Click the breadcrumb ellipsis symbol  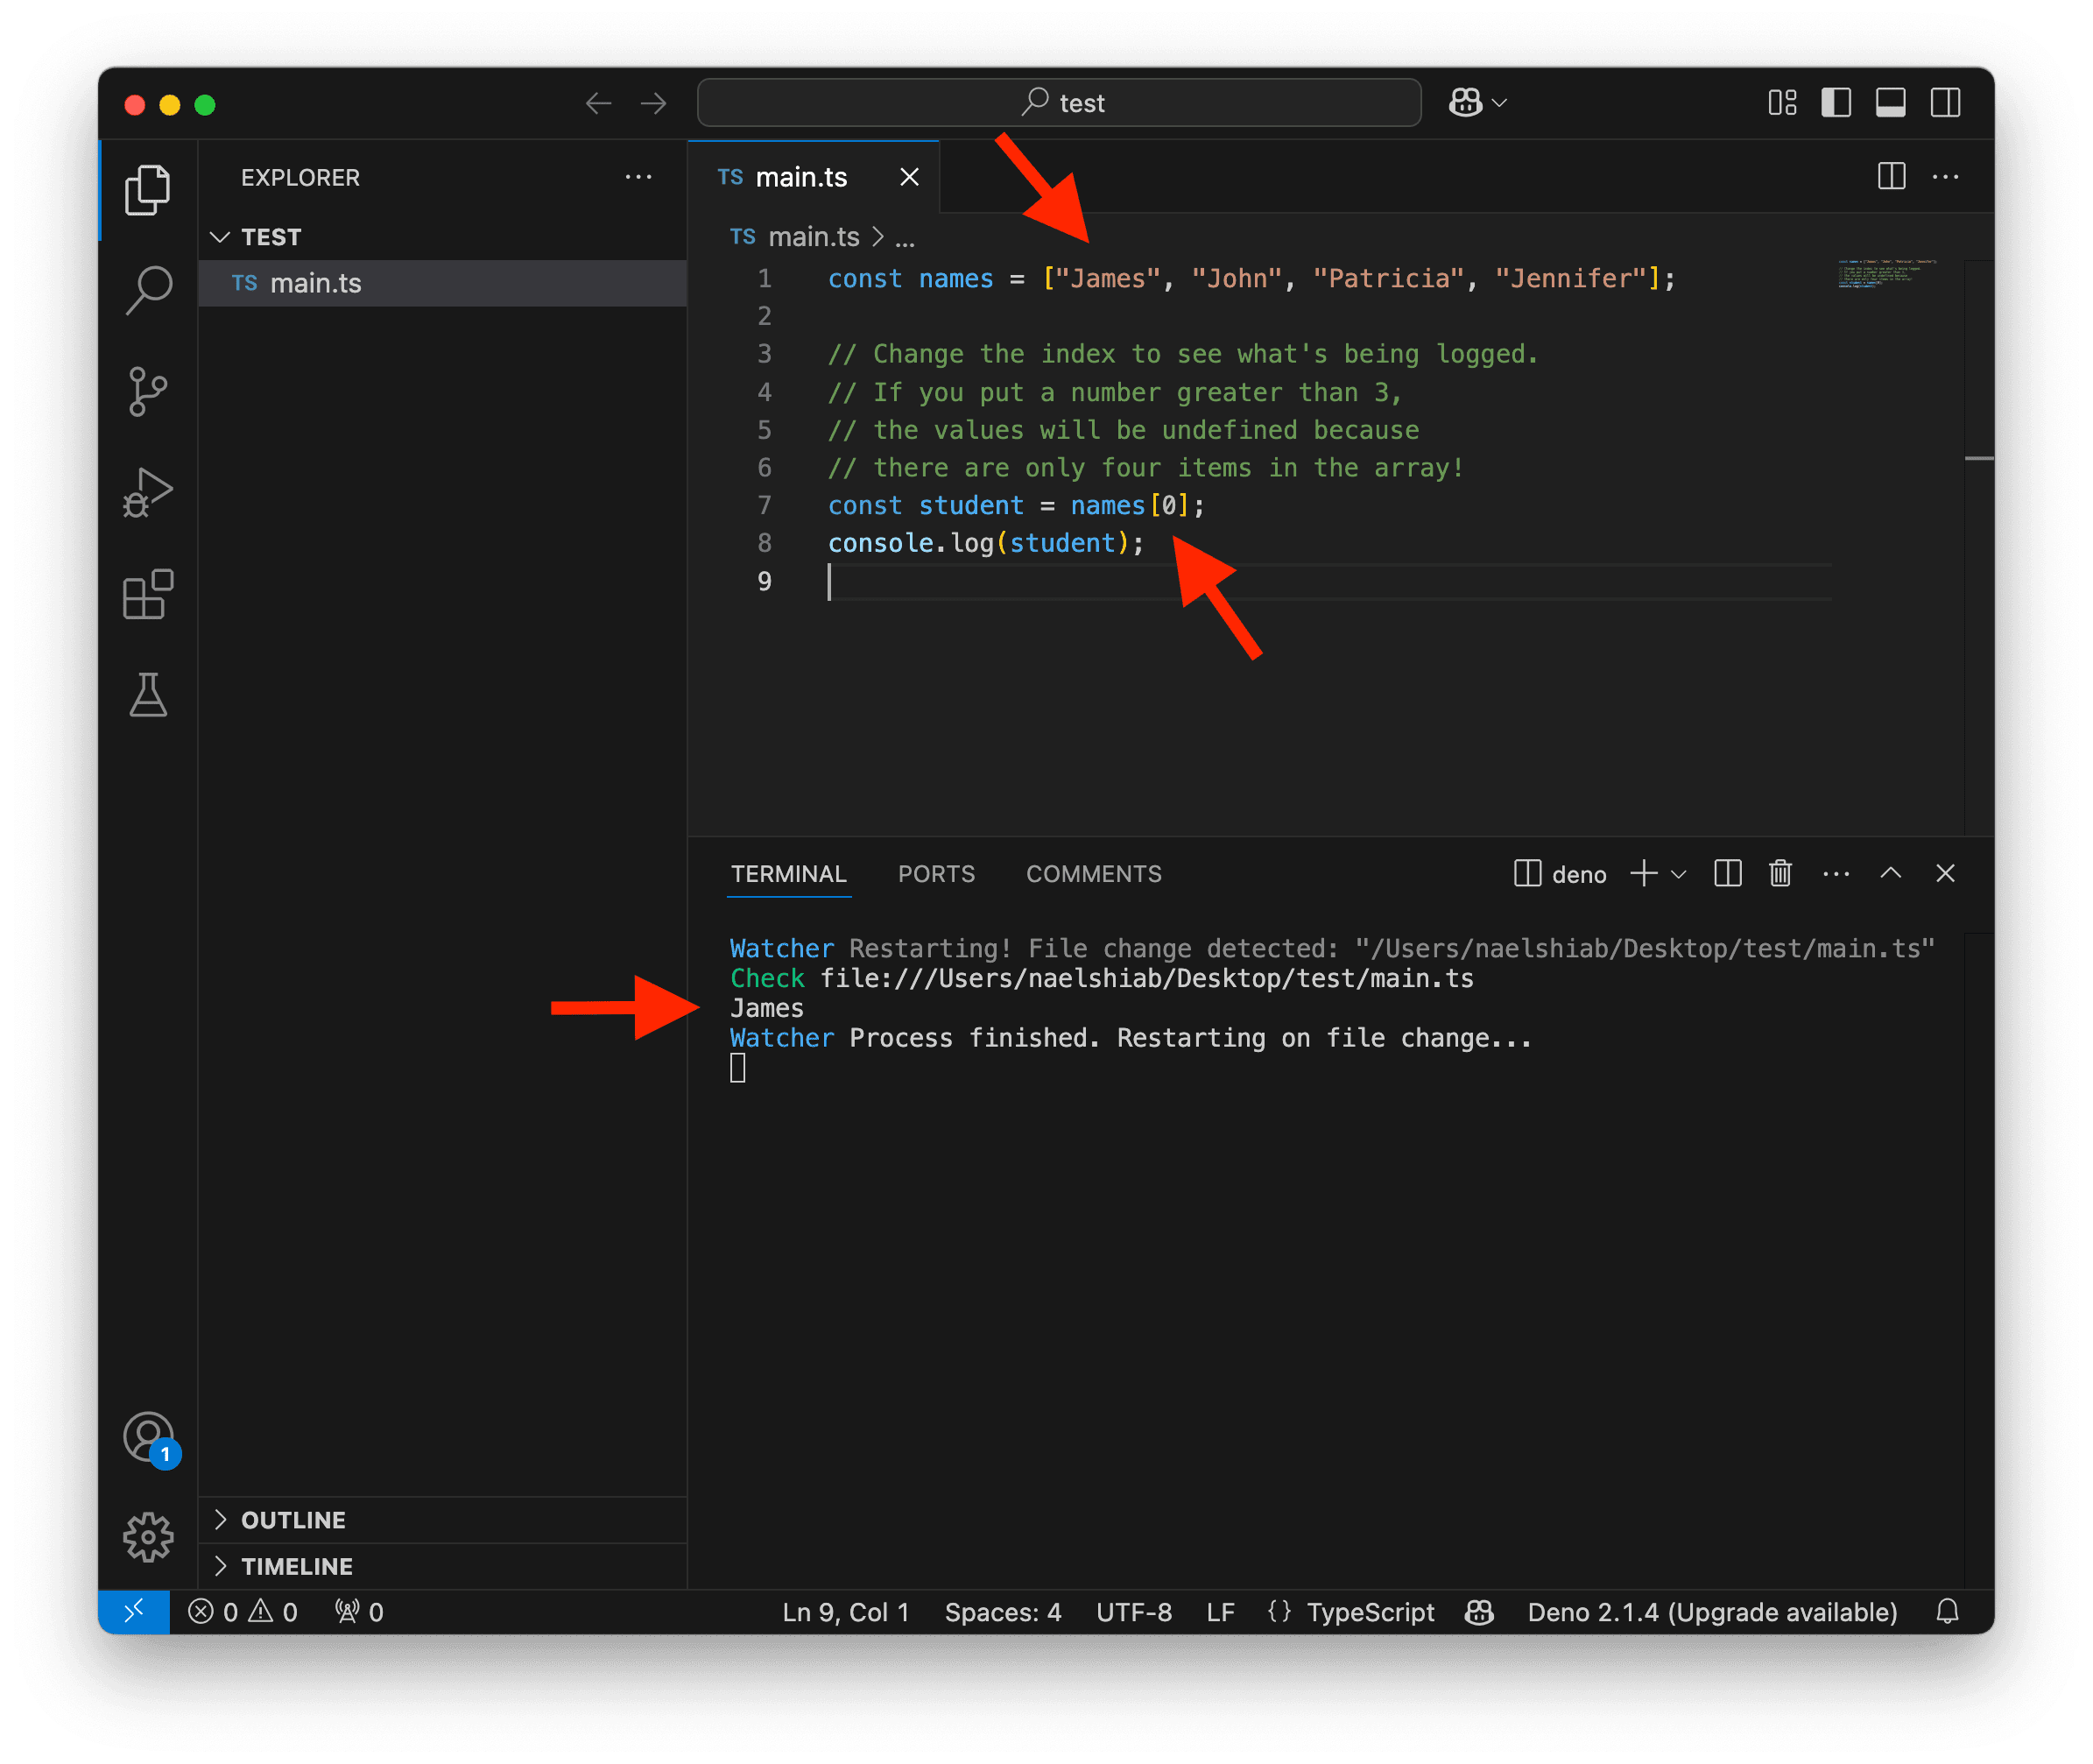point(905,238)
